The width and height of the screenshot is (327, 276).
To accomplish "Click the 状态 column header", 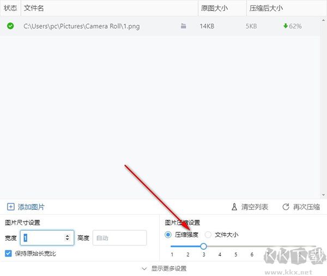I will (10, 8).
